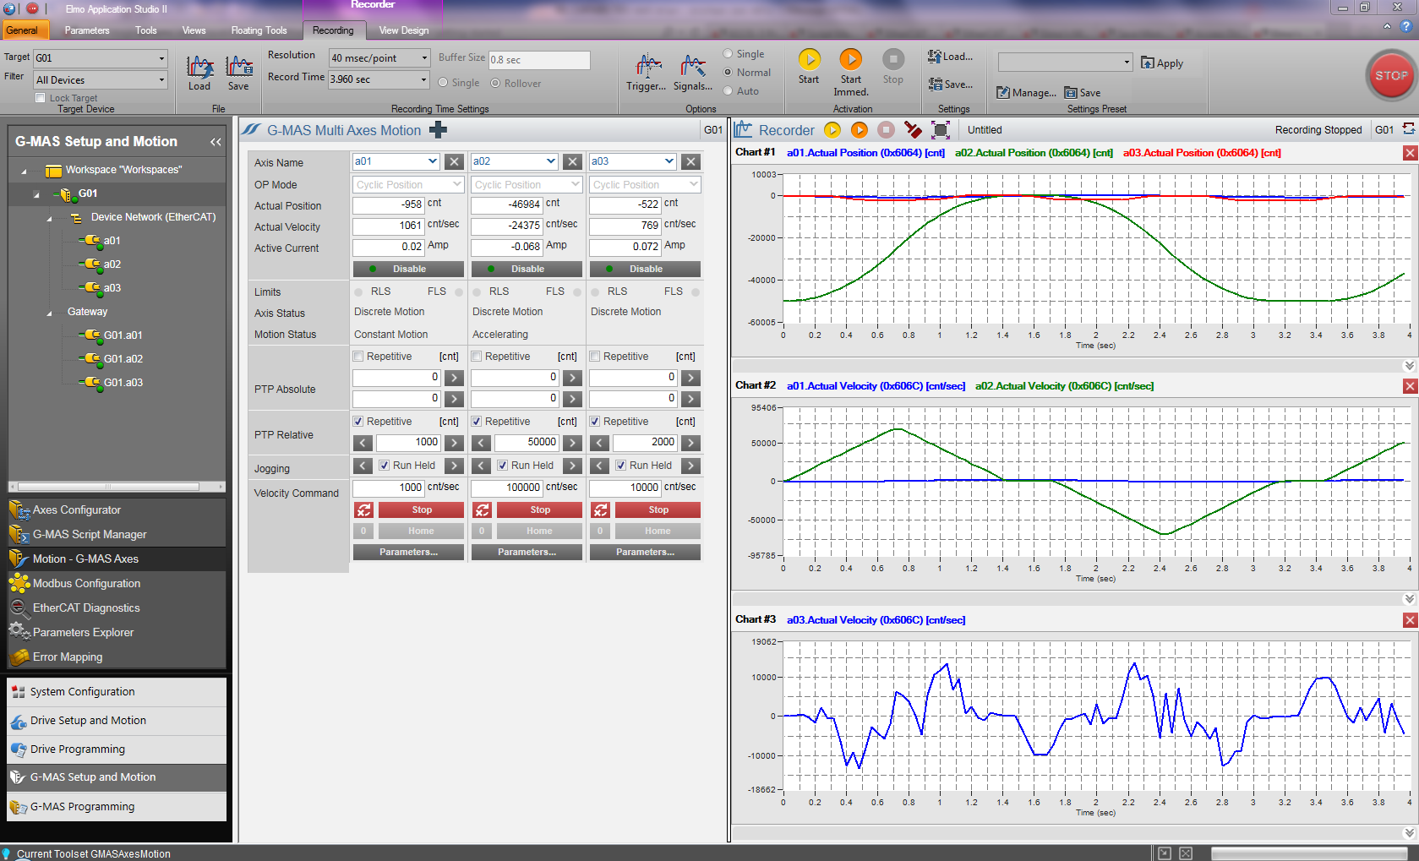Collapse the Gateway tree node
1419x861 pixels.
tap(49, 313)
